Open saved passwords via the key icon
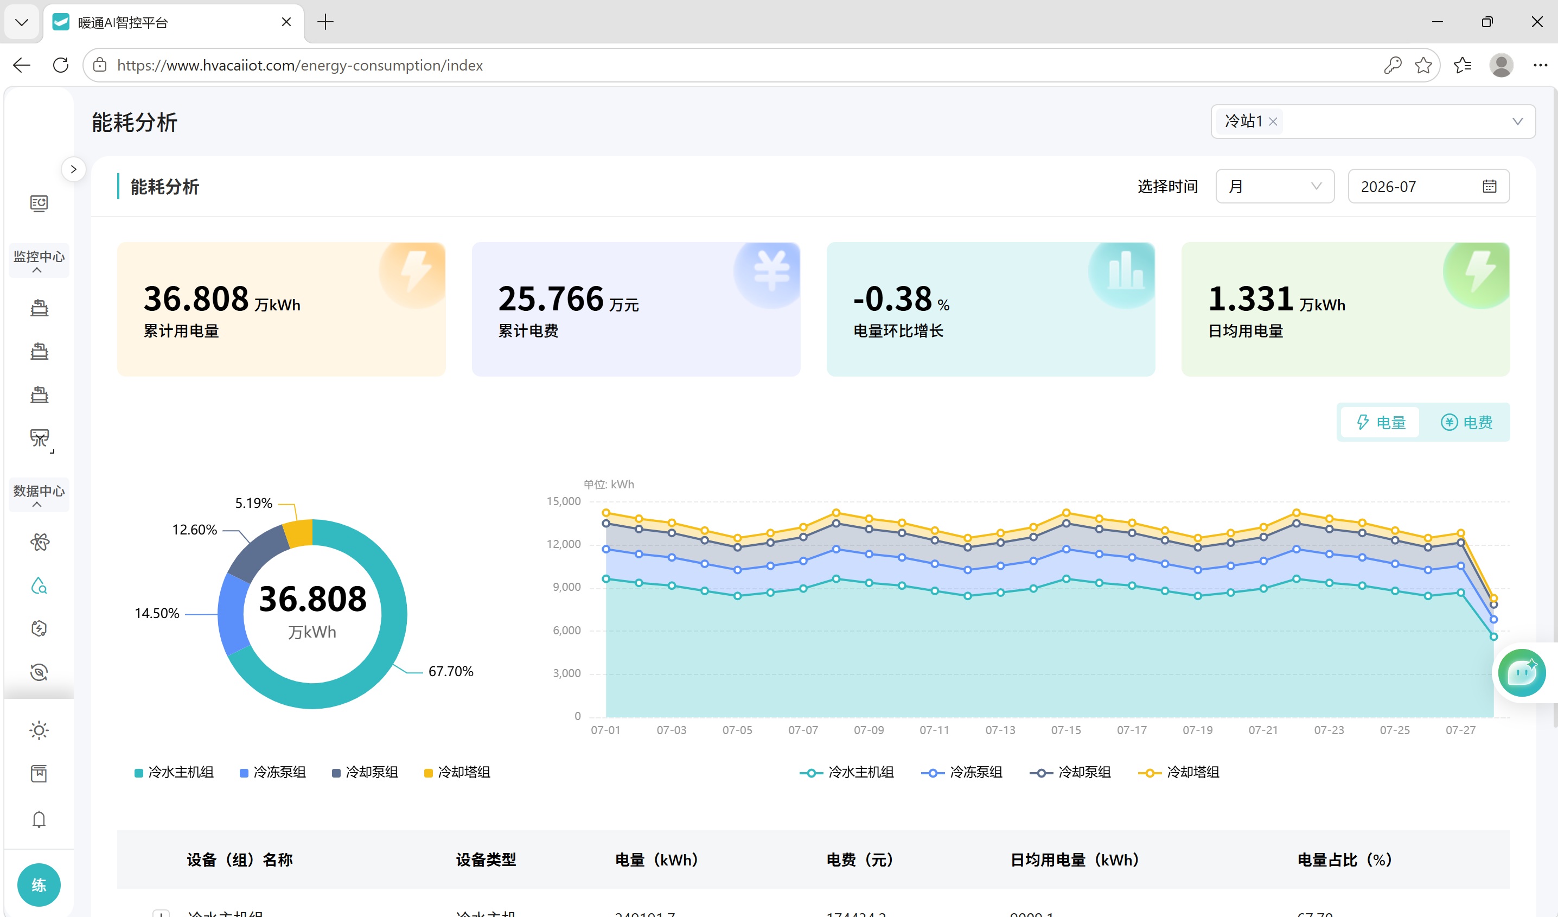 (1393, 65)
